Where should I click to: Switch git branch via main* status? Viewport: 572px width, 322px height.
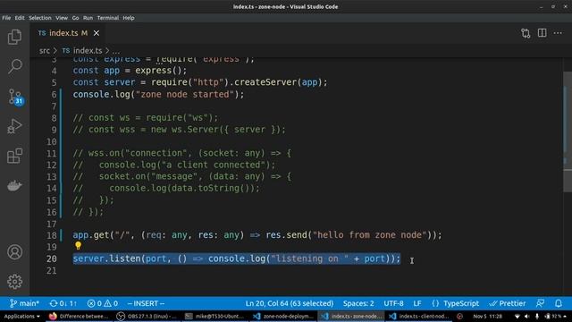[24, 303]
